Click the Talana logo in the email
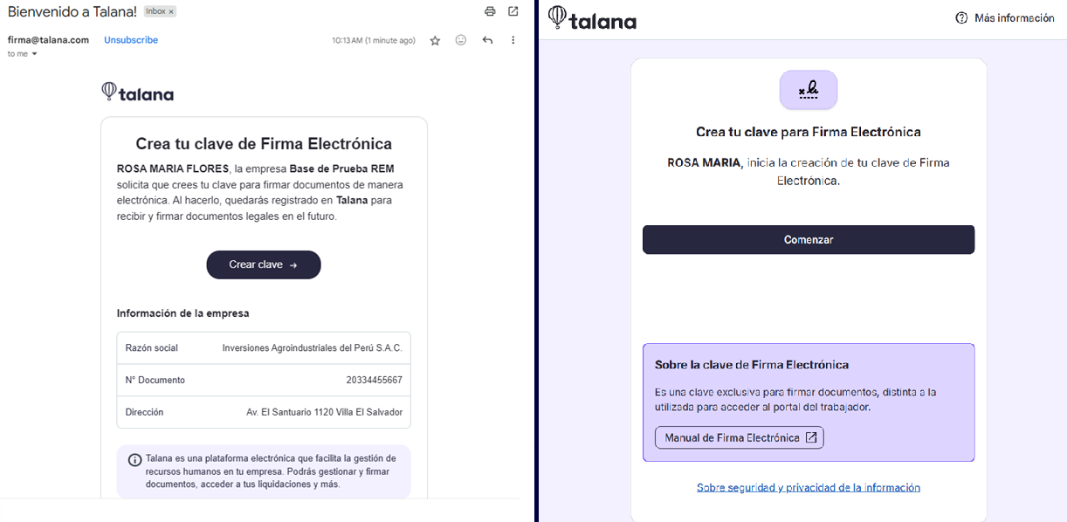The height and width of the screenshot is (522, 1067). [x=138, y=93]
